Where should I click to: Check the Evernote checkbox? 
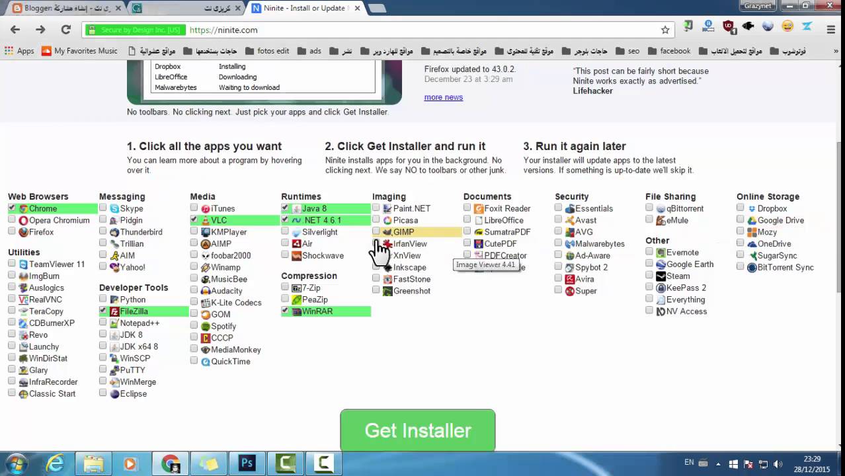click(x=649, y=252)
